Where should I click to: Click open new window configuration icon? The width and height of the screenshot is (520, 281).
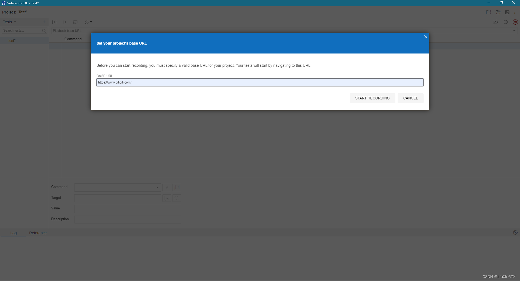(177, 187)
